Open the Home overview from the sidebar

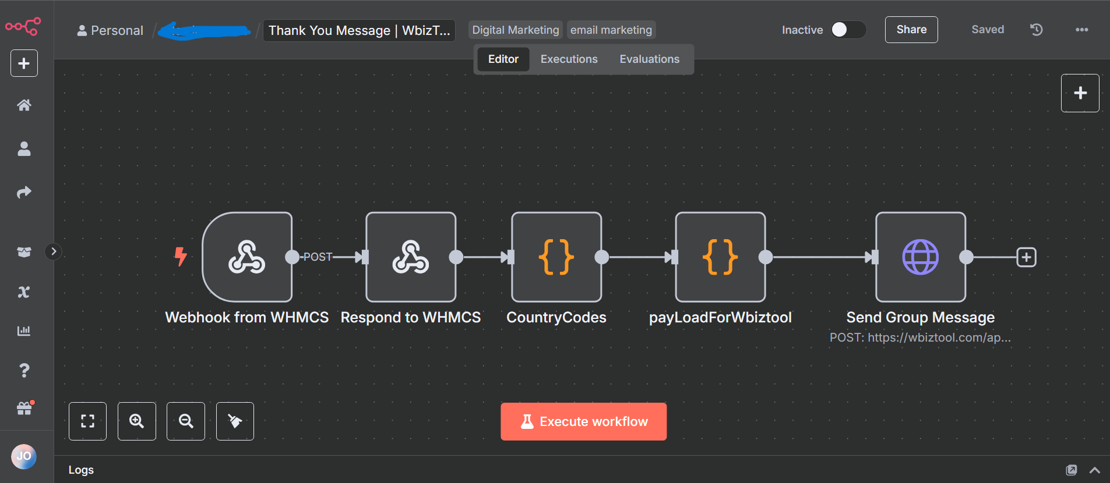24,105
